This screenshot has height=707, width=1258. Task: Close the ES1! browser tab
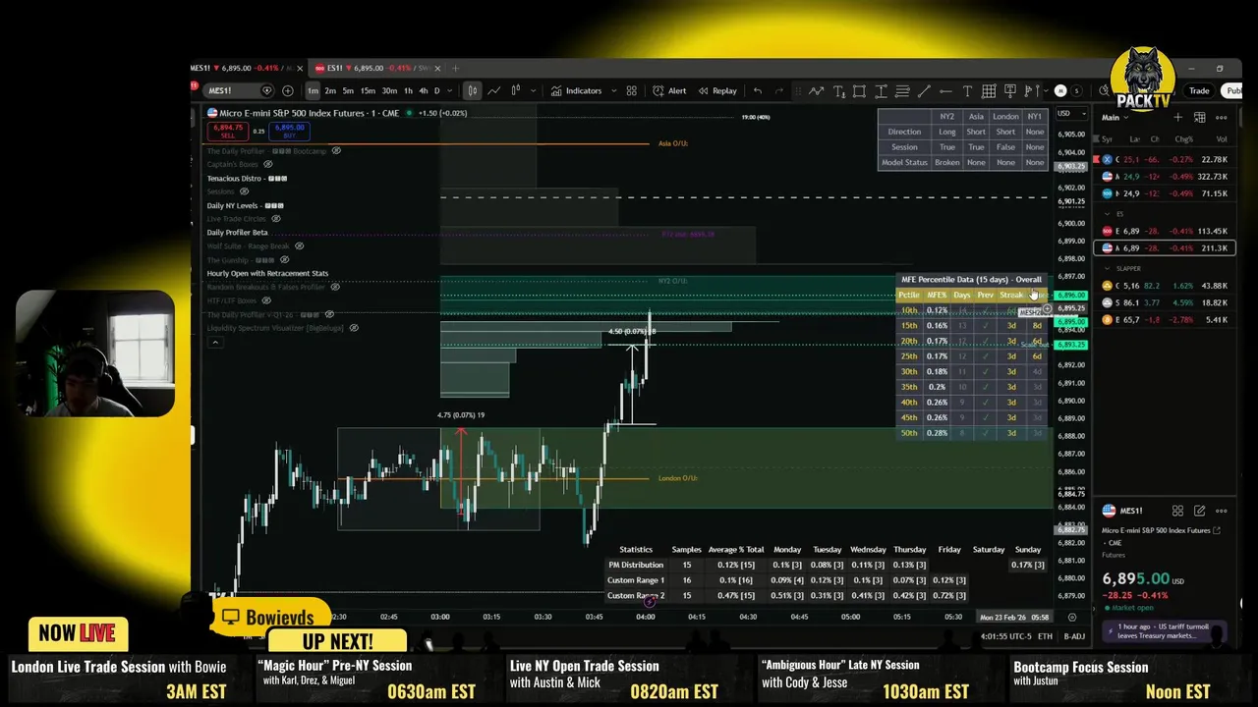point(437,68)
